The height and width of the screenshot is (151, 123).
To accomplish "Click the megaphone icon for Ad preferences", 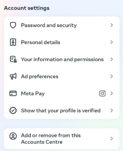I will [13, 76].
